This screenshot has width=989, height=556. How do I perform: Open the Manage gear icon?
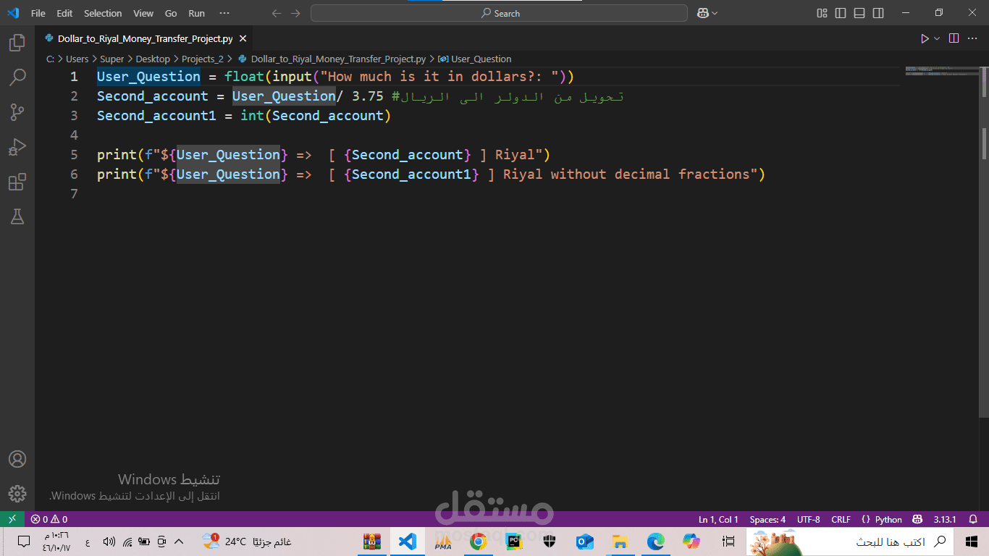click(x=17, y=494)
